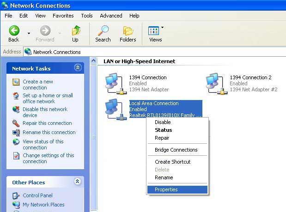Click the Control Panel icon

[16, 195]
